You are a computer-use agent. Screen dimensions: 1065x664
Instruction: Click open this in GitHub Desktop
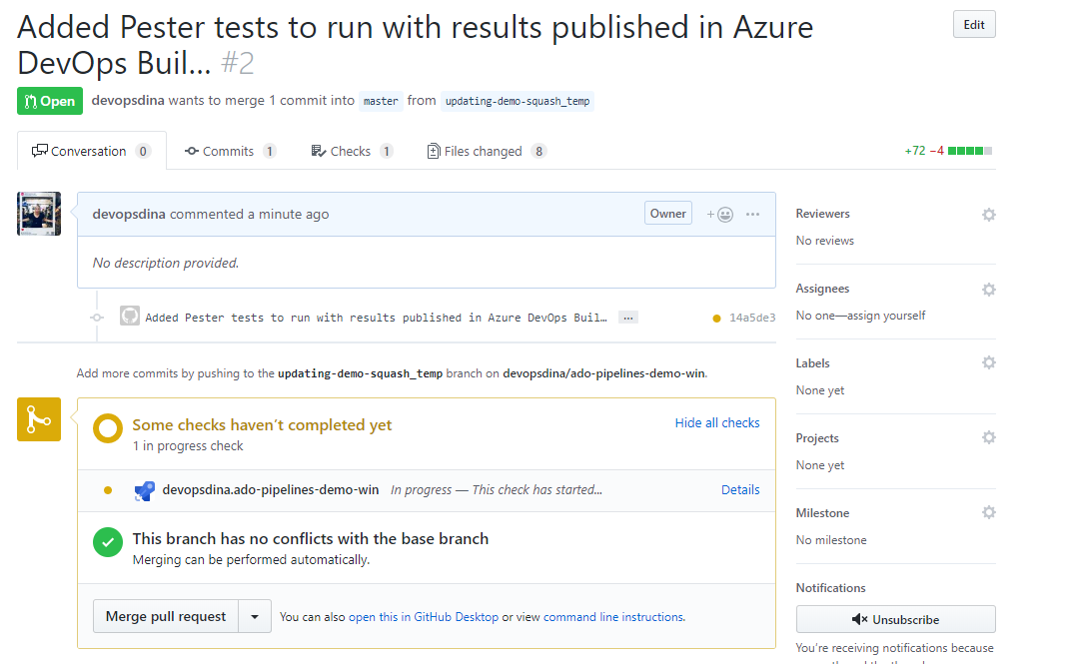[424, 617]
